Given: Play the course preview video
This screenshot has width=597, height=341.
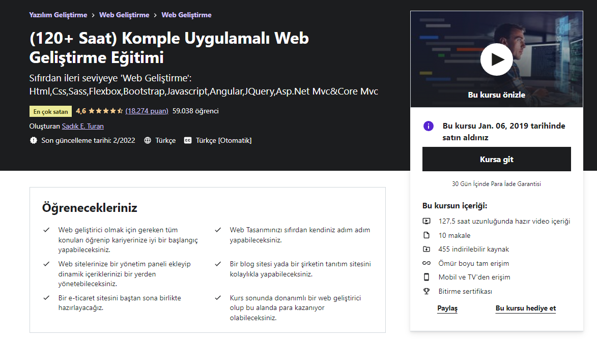Looking at the screenshot, I should tap(496, 59).
